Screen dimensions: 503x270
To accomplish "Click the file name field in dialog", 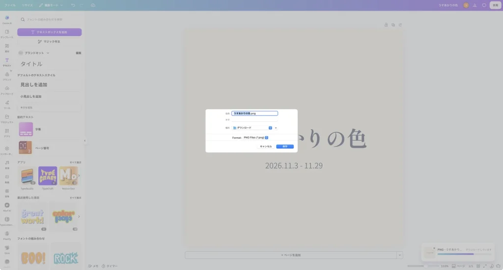I will (x=255, y=113).
